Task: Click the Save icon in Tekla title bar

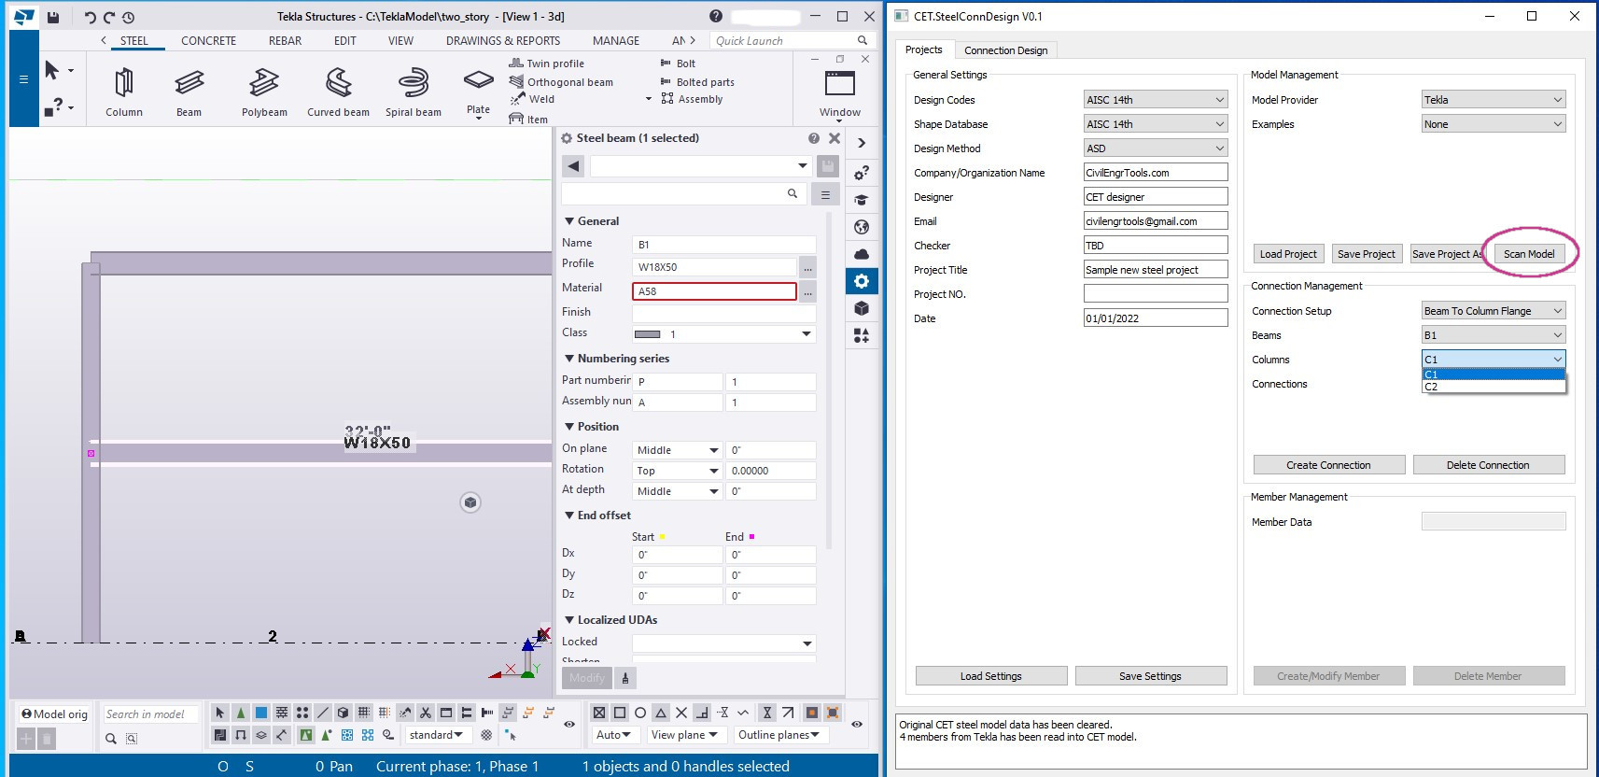Action: click(53, 17)
